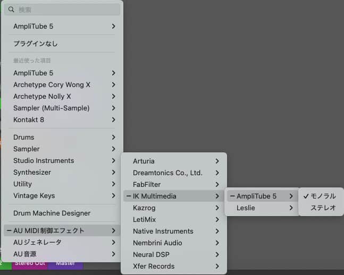Open Sampler category
The image size is (344, 275).
[x=62, y=149]
